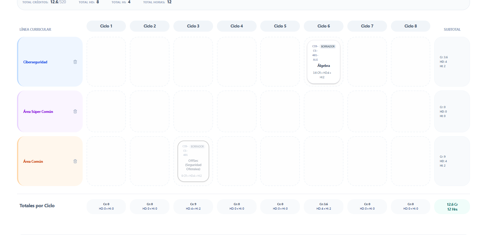
Task: Select the Ciclo 2 column header
Action: [x=150, y=26]
